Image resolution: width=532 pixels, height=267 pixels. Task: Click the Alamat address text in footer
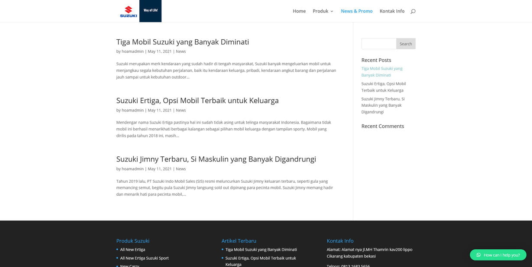[x=370, y=253]
